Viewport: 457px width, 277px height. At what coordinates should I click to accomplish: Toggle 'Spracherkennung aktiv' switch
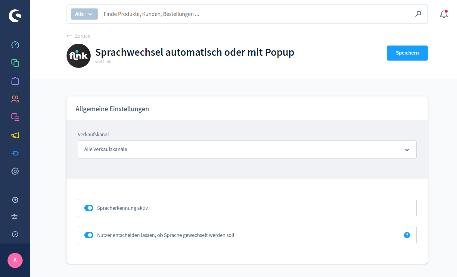[89, 208]
